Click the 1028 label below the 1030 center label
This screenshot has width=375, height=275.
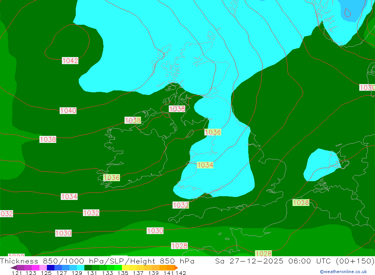coord(179,246)
